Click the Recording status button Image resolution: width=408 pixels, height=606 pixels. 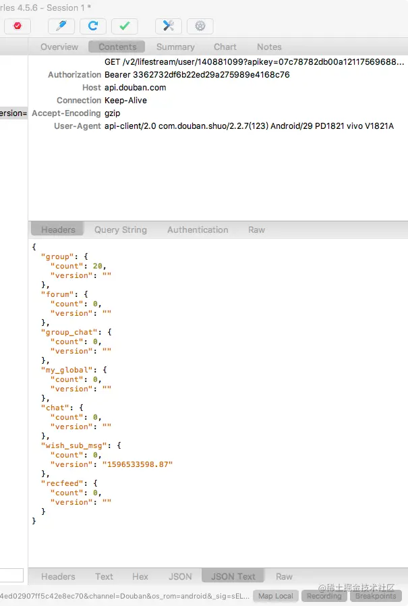click(x=324, y=596)
